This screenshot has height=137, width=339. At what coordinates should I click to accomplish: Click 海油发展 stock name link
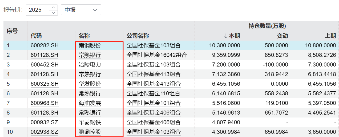90,103
